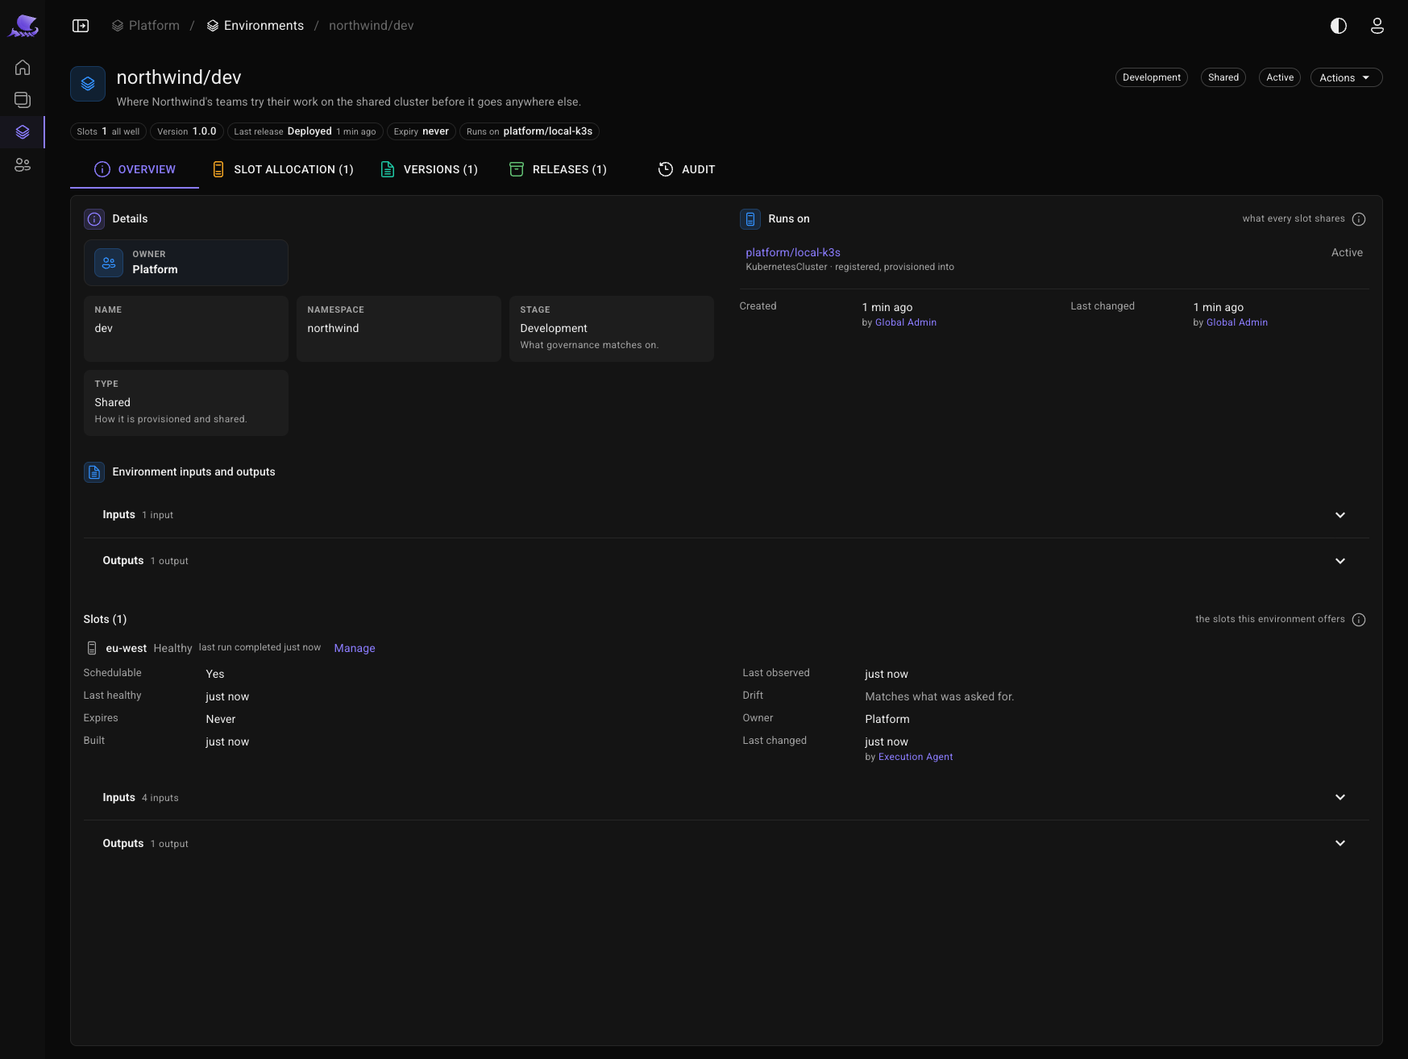Click the Schedulable 'Yes' value
The image size is (1408, 1059).
coord(215,674)
